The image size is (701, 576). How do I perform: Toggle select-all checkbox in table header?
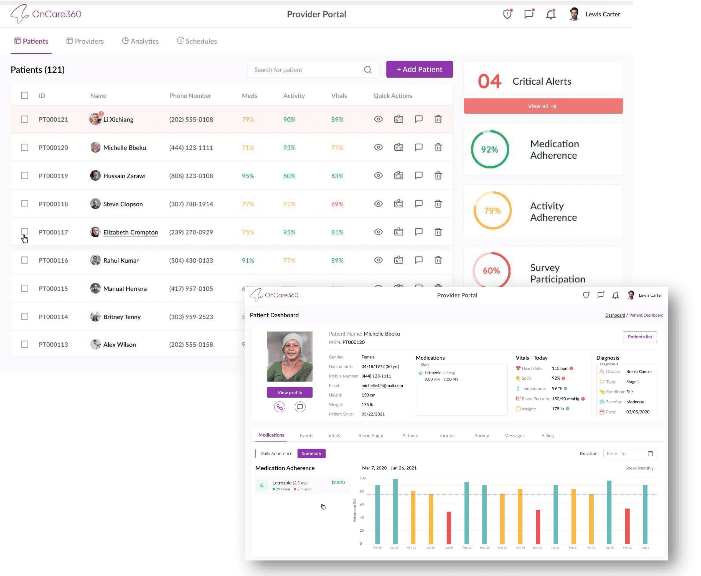24,95
